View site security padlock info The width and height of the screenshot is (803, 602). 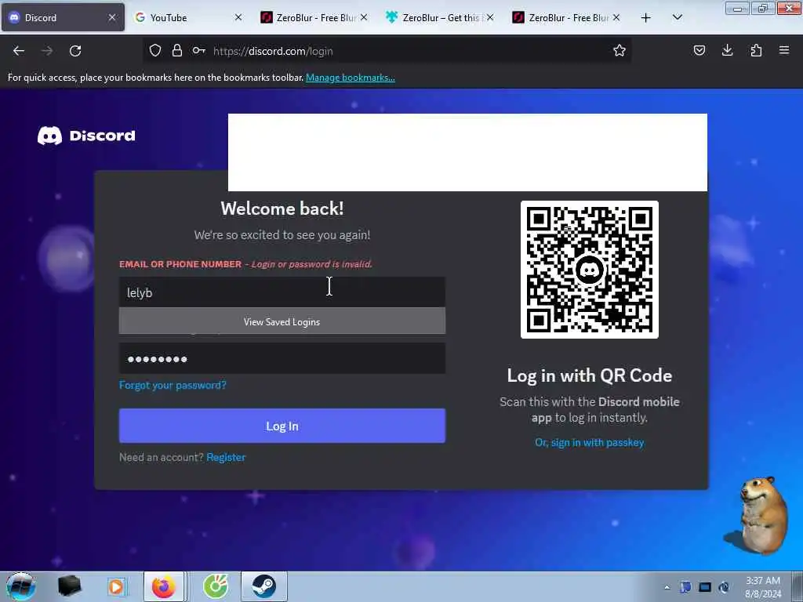pyautogui.click(x=177, y=51)
